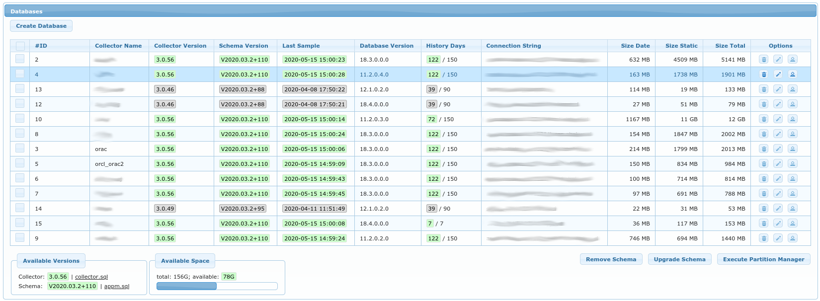Select the checkbox for orcl_orac2 row
The width and height of the screenshot is (820, 301).
click(20, 163)
